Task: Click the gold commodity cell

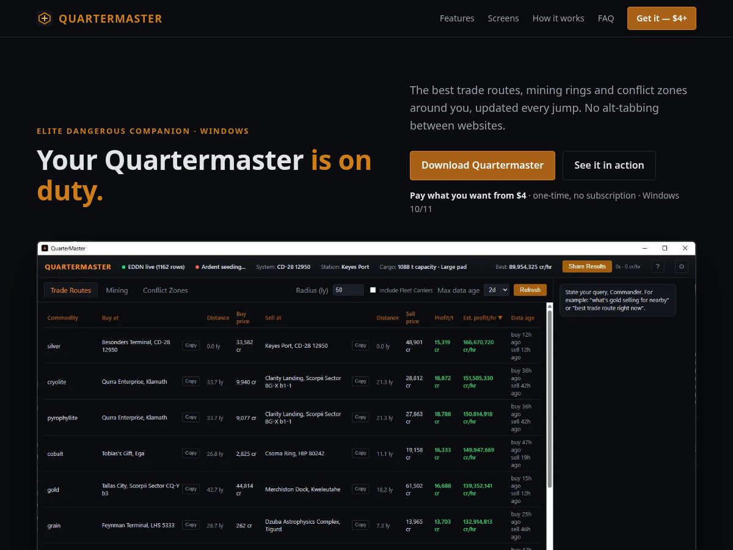Action: click(x=53, y=490)
